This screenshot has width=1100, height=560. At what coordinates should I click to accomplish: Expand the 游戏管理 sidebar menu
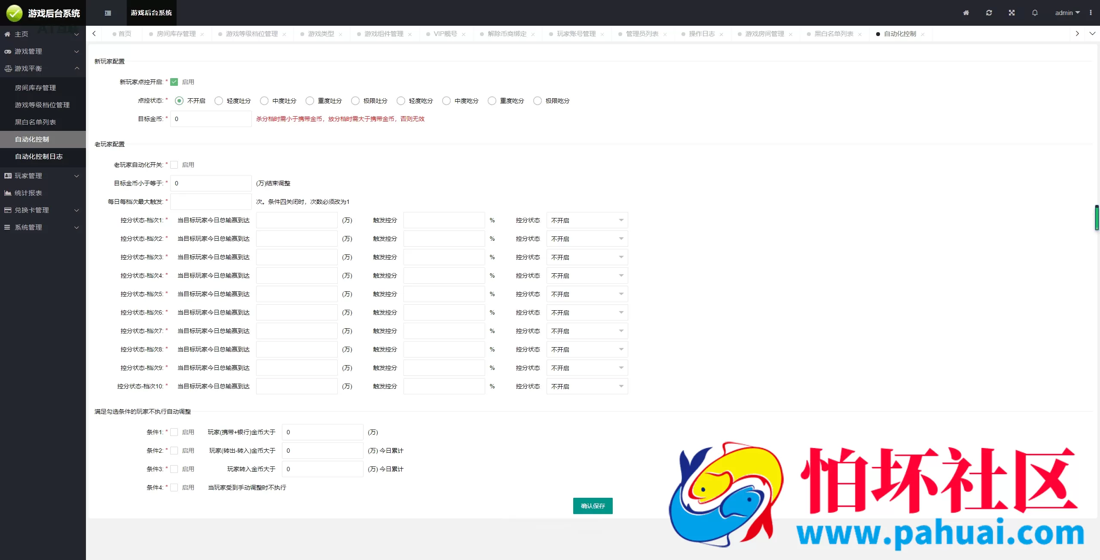coord(43,51)
